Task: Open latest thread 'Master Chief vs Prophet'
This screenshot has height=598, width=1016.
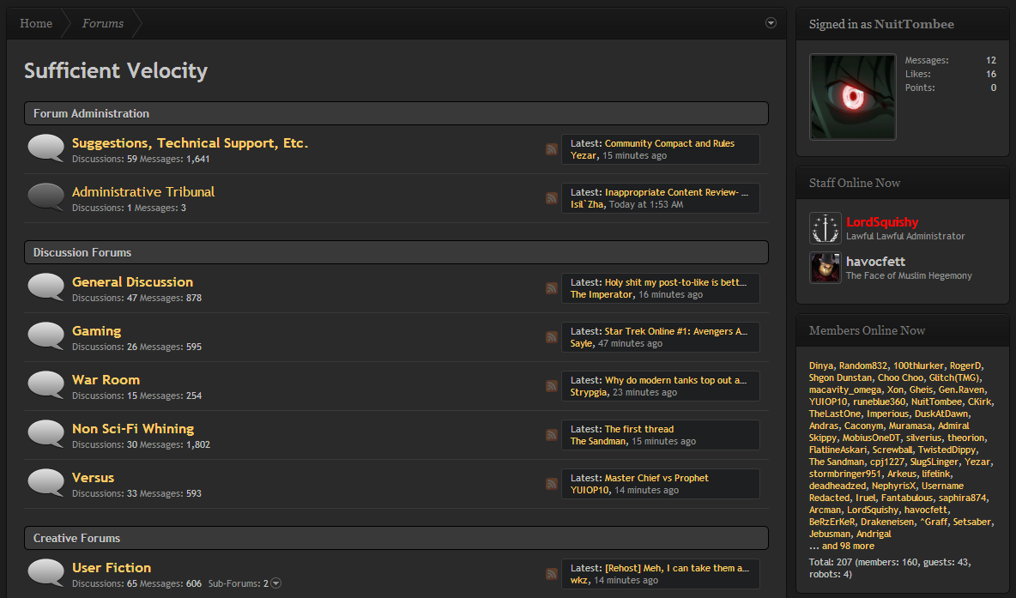Action: 656,478
